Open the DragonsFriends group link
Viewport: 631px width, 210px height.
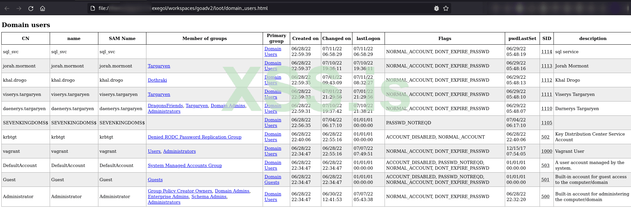point(165,105)
